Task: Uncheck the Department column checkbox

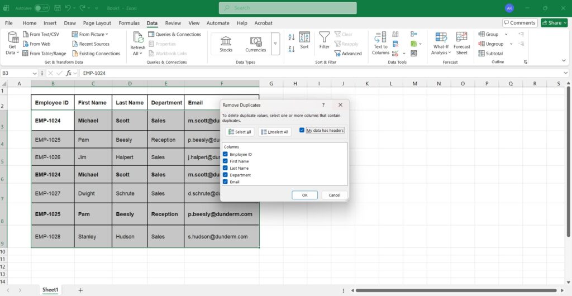Action: 226,175
